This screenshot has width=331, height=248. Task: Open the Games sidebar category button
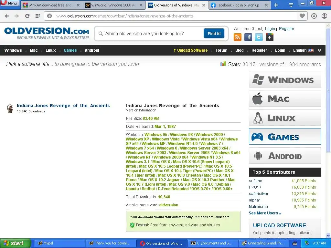click(285, 137)
